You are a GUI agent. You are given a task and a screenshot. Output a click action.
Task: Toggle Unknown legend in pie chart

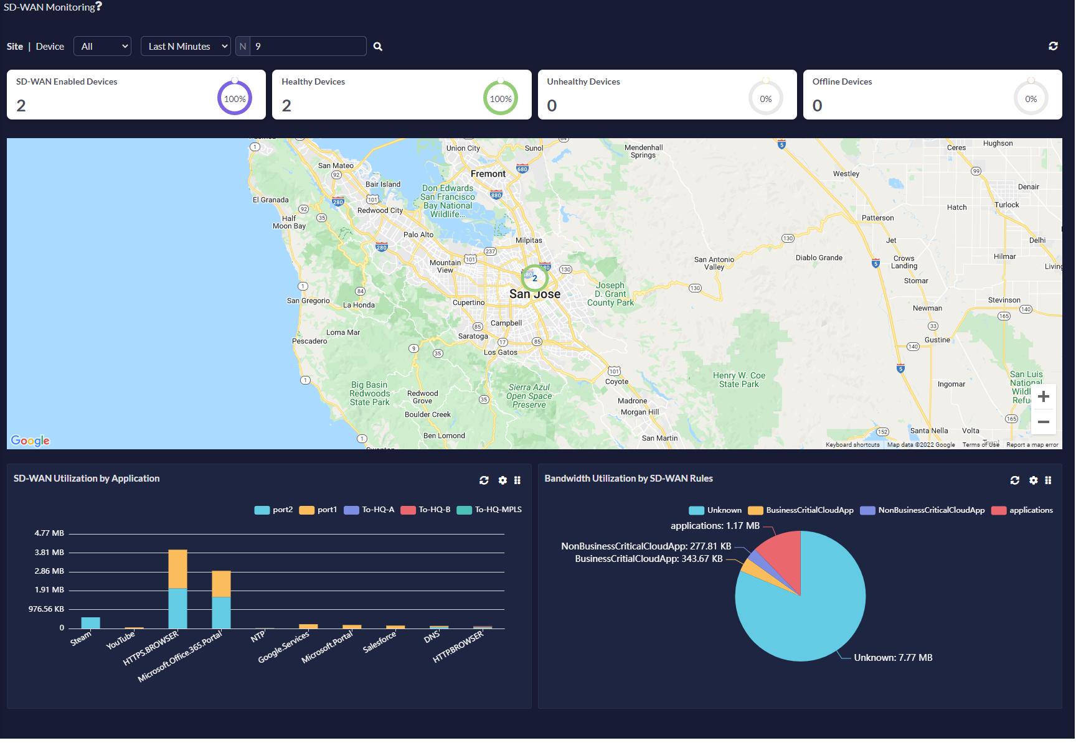(x=715, y=511)
